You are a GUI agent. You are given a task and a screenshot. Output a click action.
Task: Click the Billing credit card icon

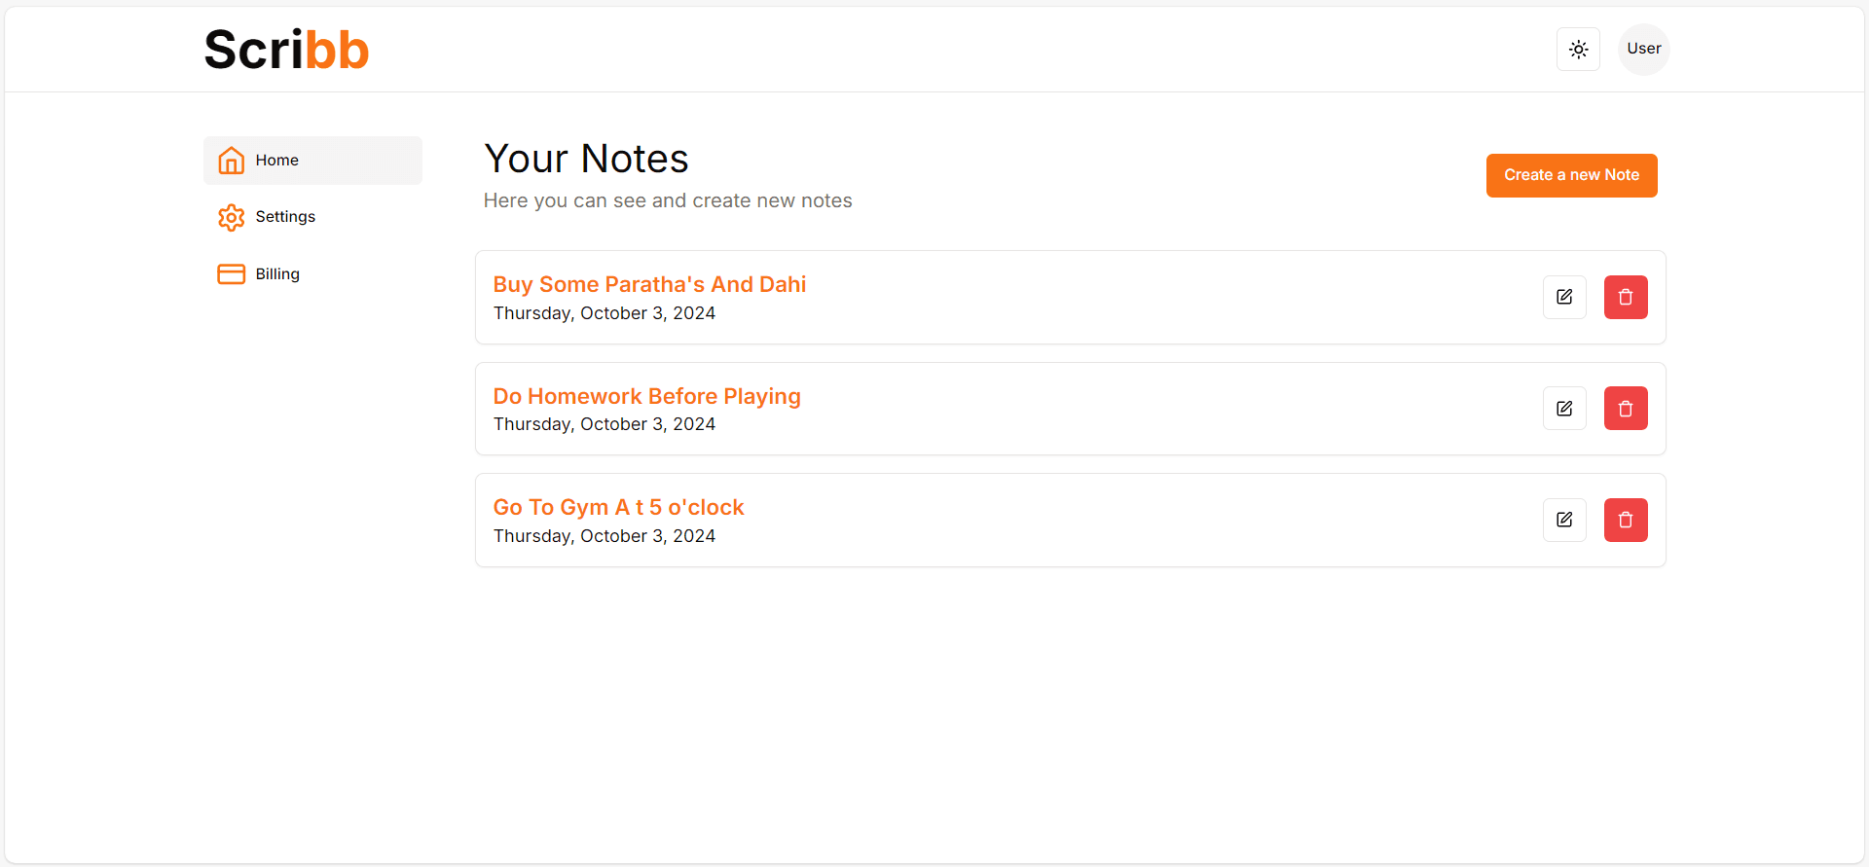231,274
